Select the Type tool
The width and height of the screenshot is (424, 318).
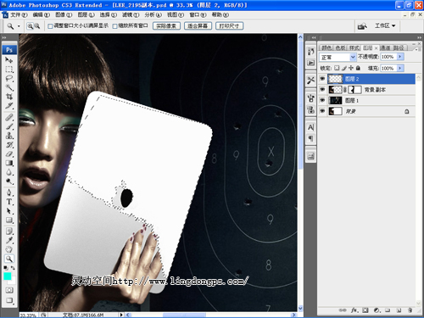click(x=9, y=202)
